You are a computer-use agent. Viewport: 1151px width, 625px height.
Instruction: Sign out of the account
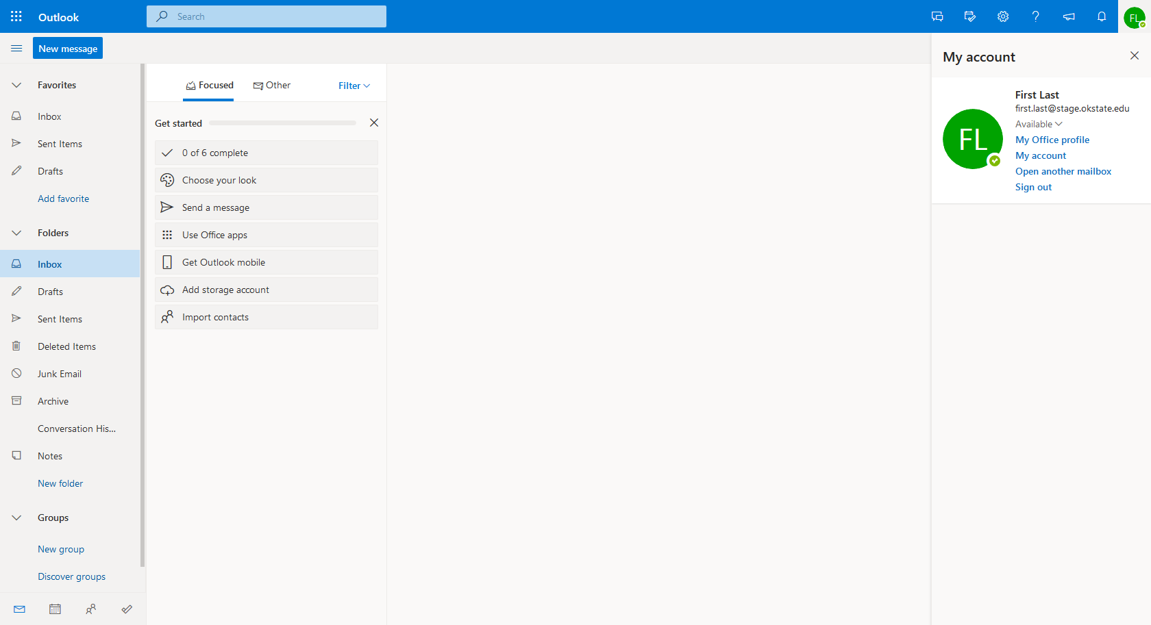[1033, 186]
